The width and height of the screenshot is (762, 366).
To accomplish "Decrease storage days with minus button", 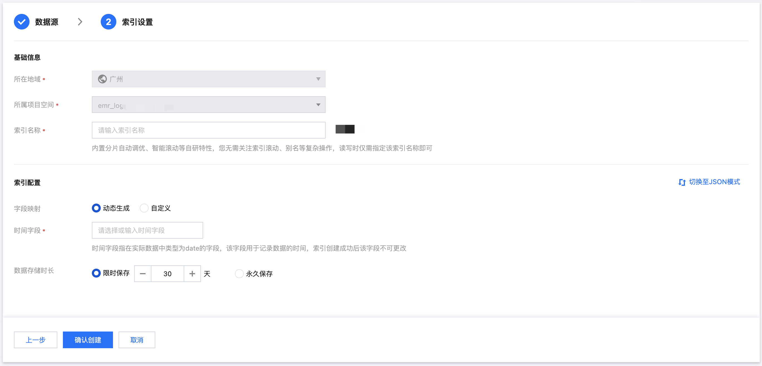I will coord(142,274).
